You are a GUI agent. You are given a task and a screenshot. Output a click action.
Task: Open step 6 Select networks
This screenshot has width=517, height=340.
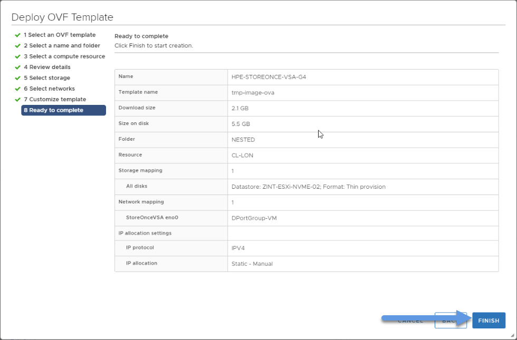[49, 89]
